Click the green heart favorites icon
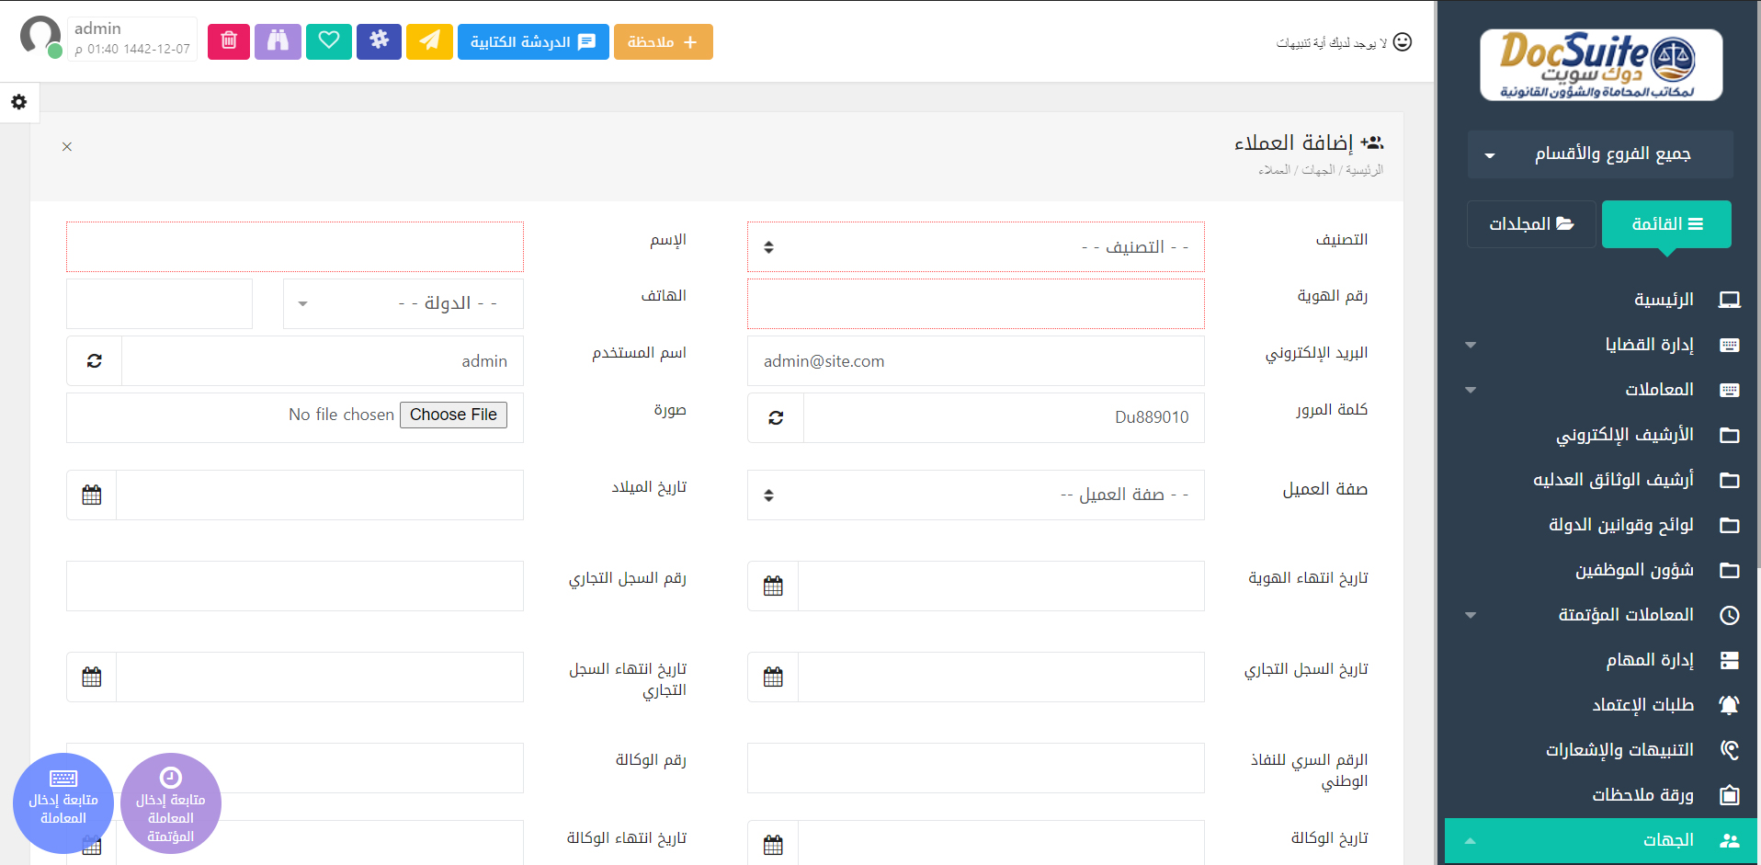1761x865 pixels. tap(329, 41)
